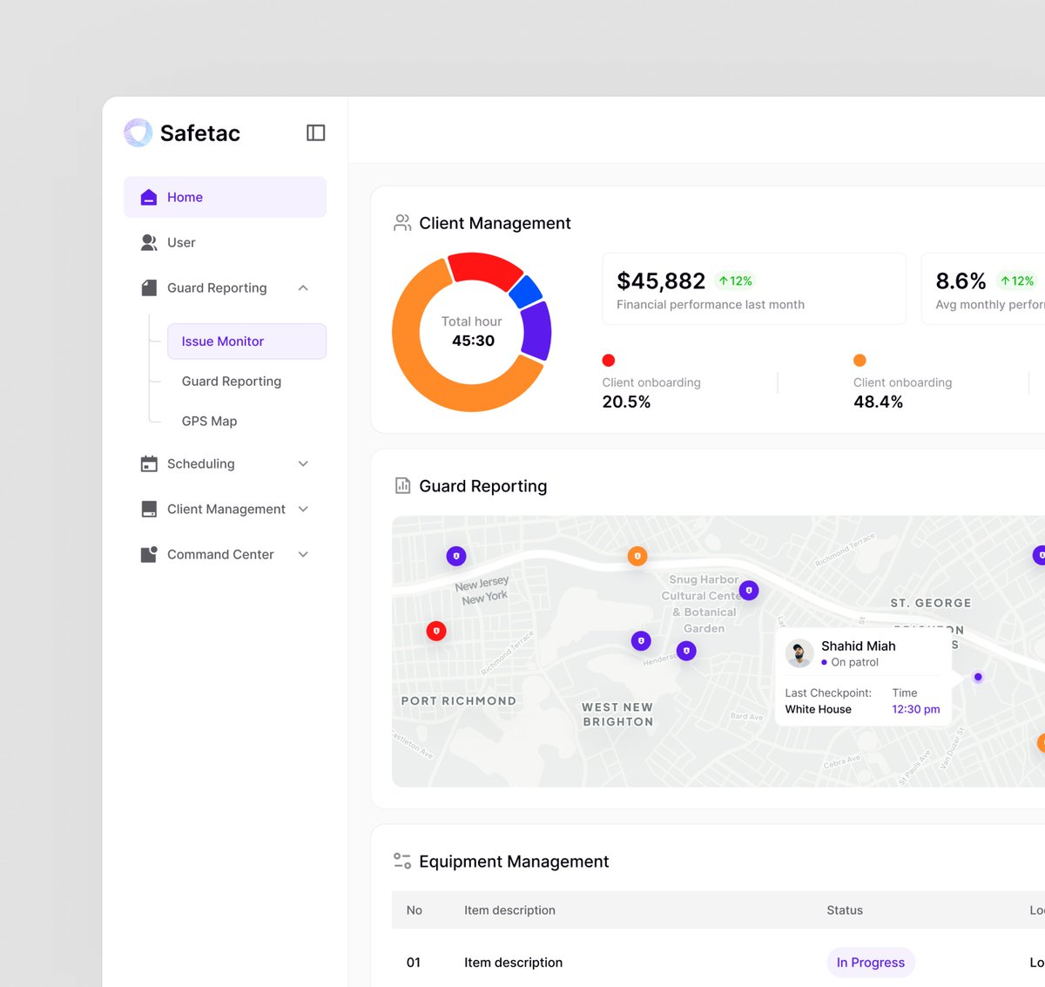Select the Guard Reporting submenu item

point(232,381)
